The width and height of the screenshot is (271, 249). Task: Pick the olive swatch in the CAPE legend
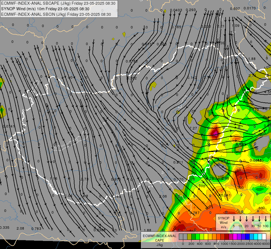189,237
